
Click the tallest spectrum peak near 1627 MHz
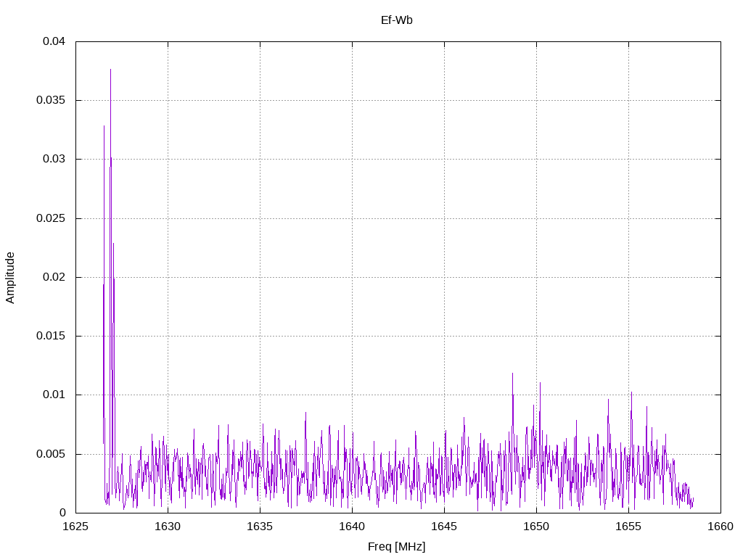(x=110, y=70)
